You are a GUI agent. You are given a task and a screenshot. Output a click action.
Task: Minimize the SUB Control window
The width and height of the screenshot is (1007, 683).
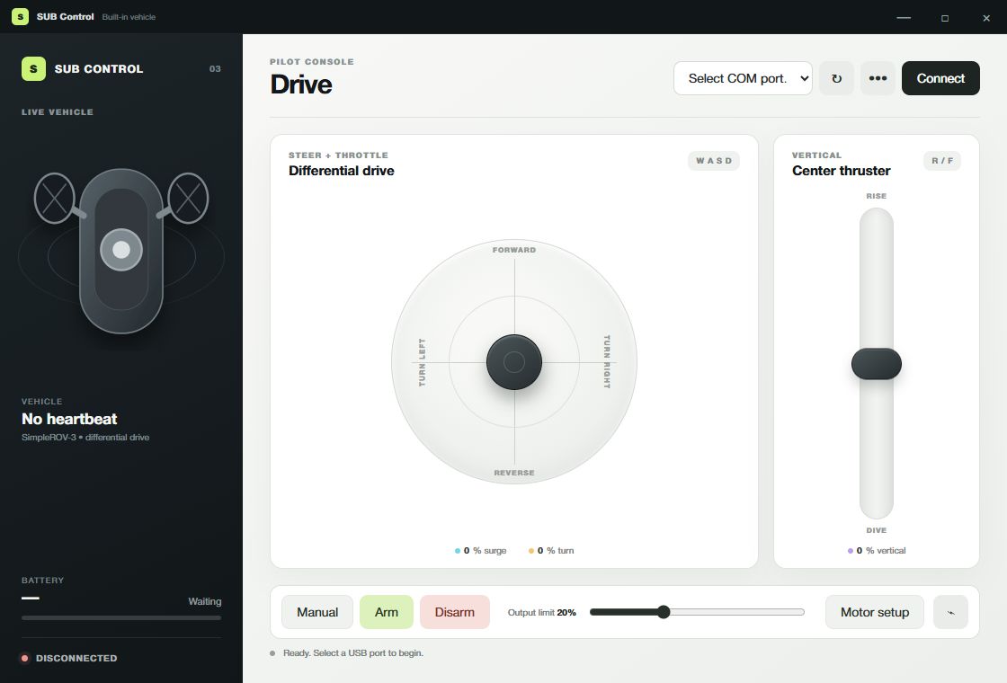[x=904, y=17]
